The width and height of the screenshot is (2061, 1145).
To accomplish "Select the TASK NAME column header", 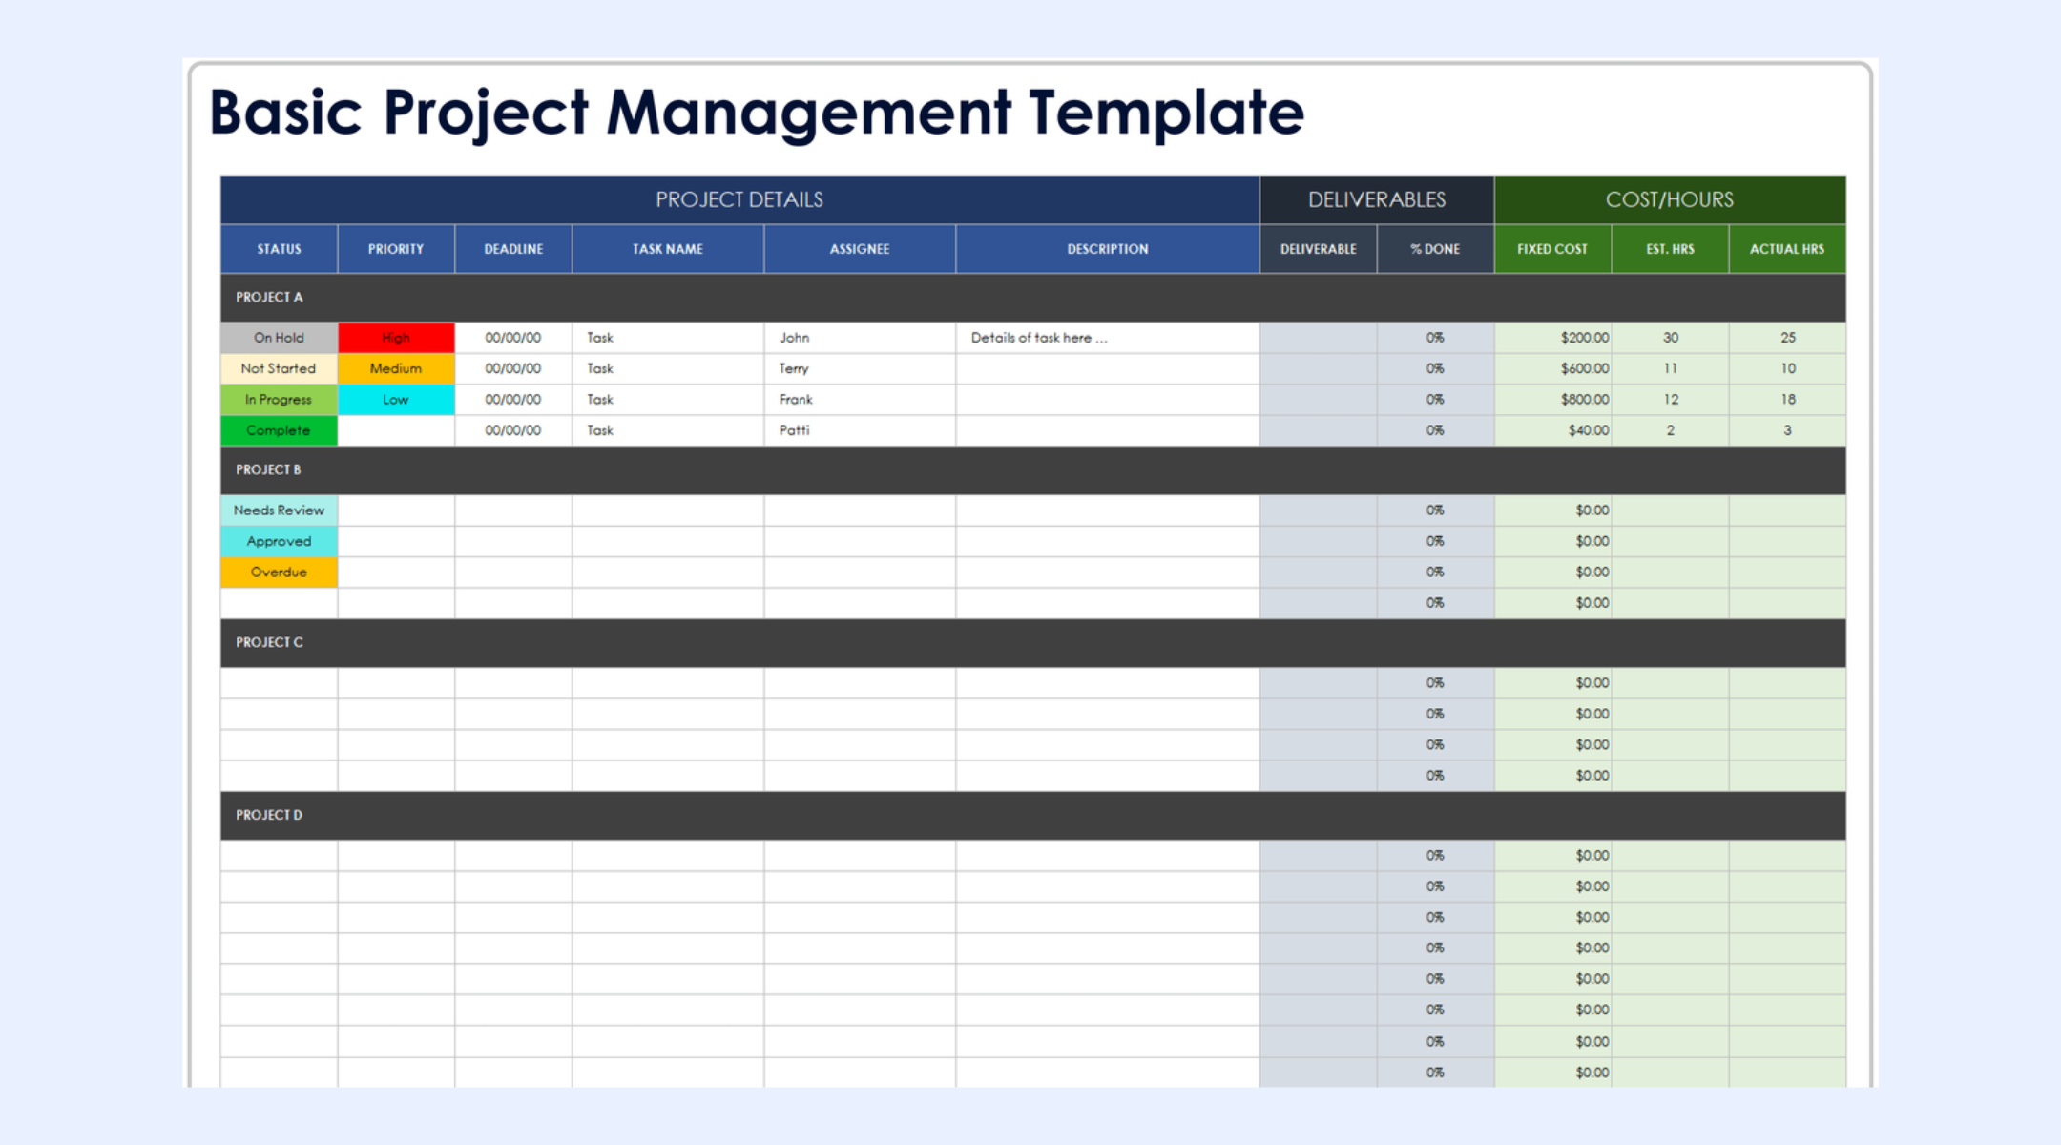I will (668, 249).
